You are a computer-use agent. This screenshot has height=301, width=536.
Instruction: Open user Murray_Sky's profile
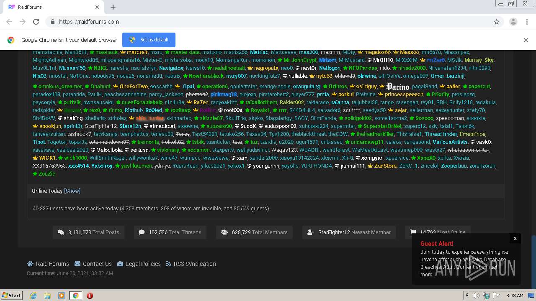click(479, 60)
